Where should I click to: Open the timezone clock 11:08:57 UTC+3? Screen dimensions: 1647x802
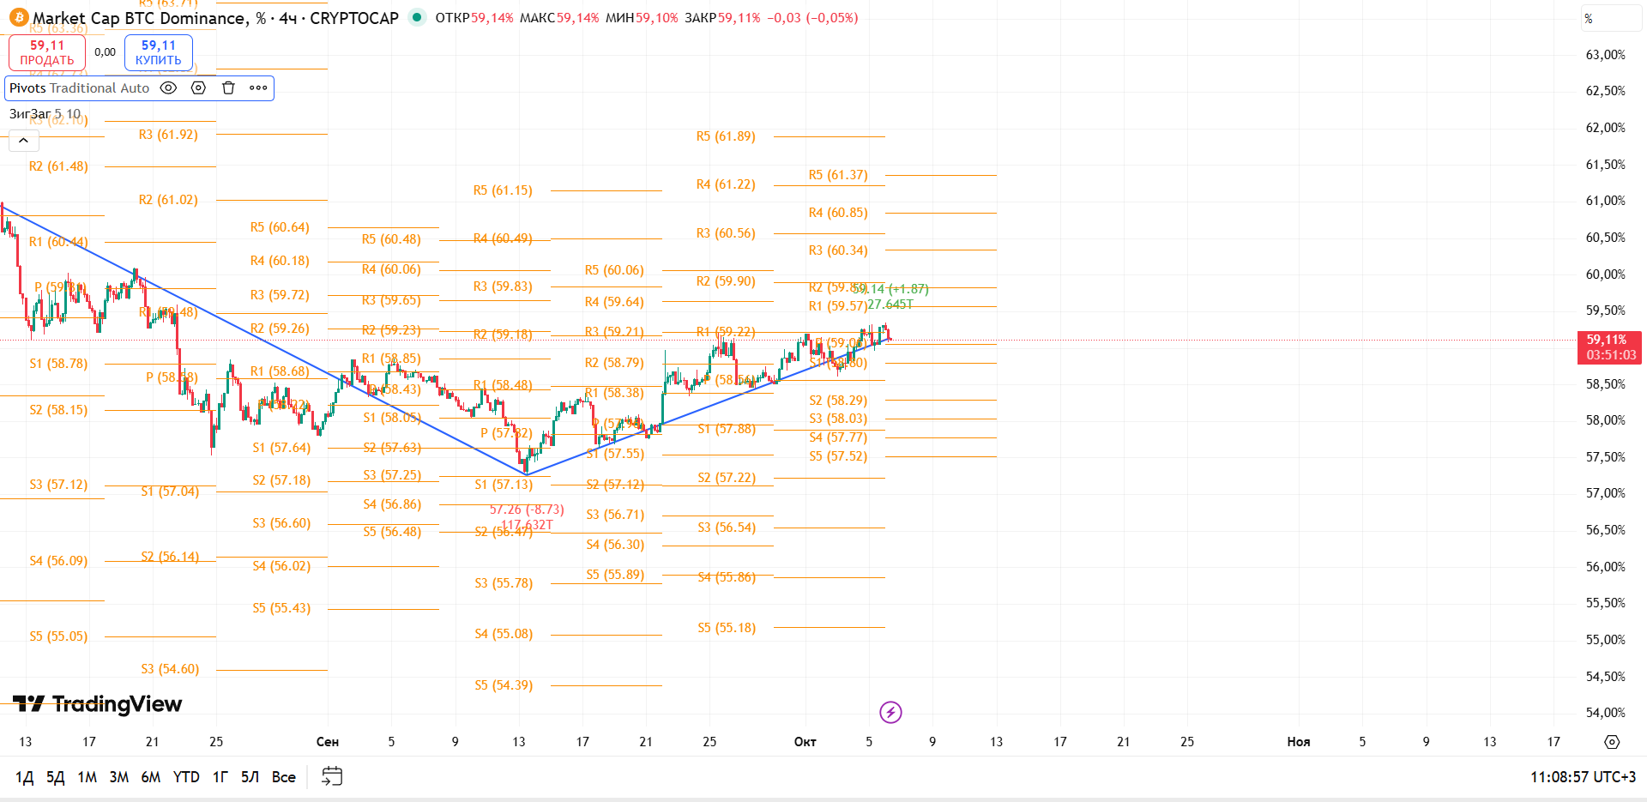(x=1583, y=777)
